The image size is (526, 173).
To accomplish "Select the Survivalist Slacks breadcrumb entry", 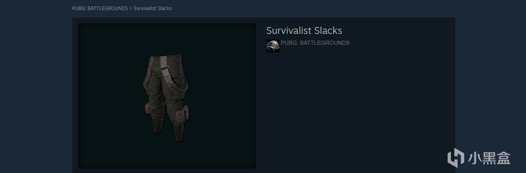I will (153, 8).
